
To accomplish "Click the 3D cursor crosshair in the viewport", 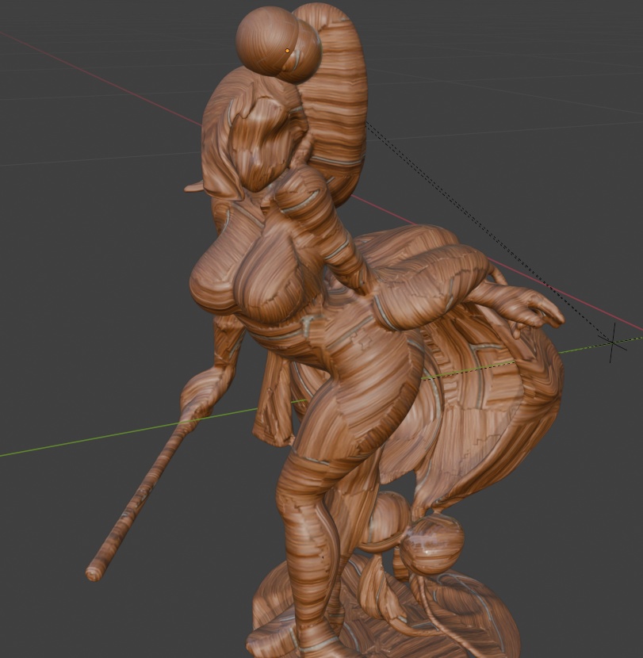I will point(613,342).
